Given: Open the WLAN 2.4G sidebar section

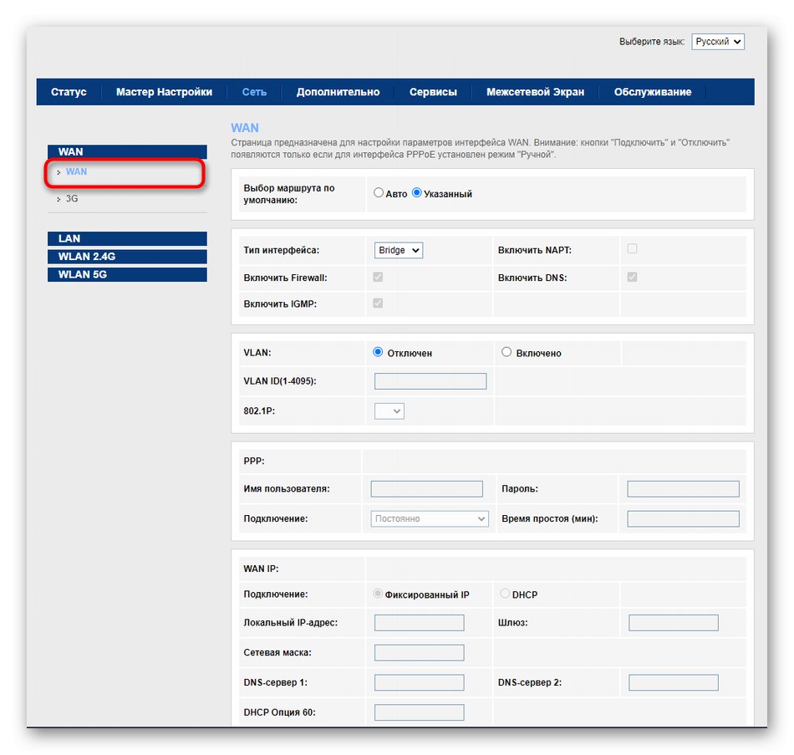Looking at the screenshot, I should [x=127, y=257].
